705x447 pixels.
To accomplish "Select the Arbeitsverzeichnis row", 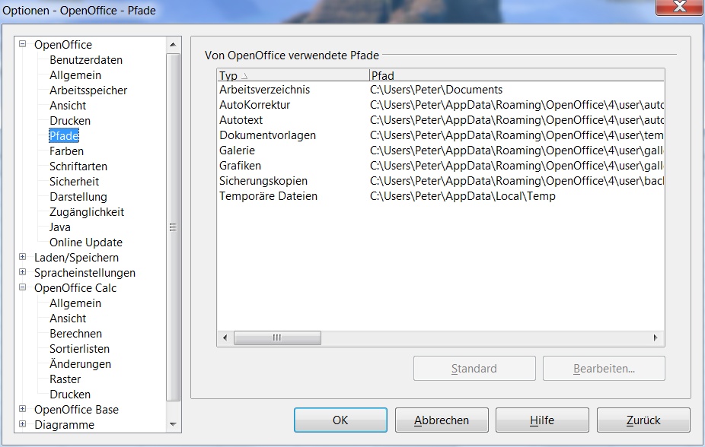I will pos(440,90).
